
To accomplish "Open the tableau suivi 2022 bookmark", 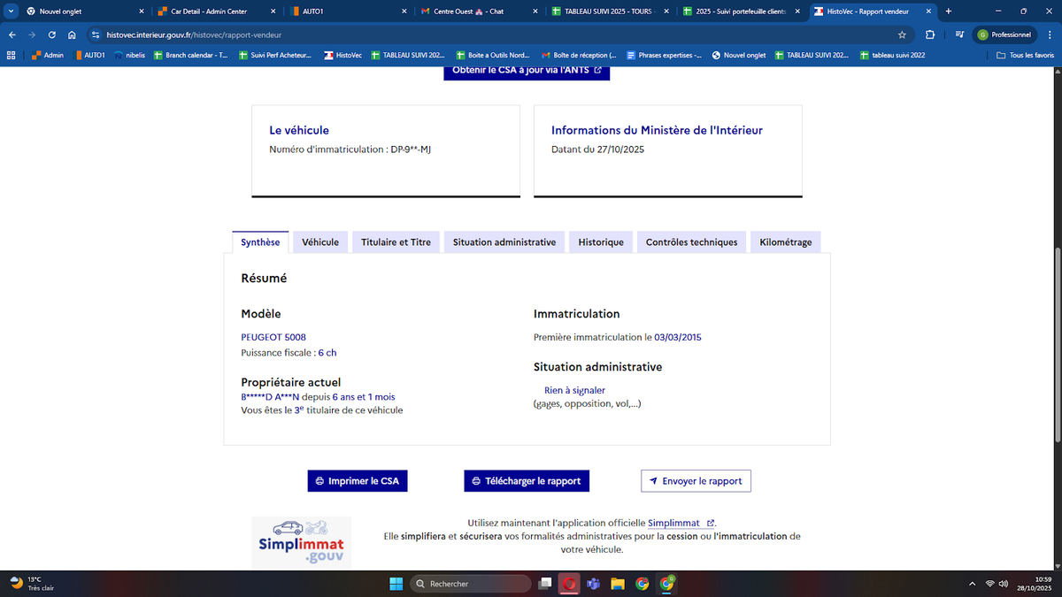I will coord(892,55).
